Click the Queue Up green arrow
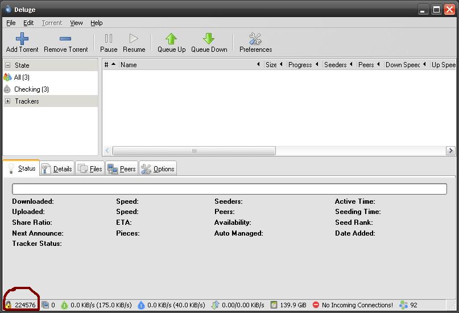This screenshot has width=459, height=313. point(171,38)
